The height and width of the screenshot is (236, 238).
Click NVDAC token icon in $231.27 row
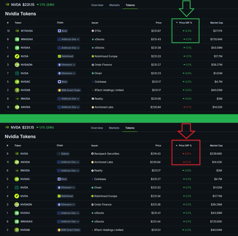(x=17, y=179)
